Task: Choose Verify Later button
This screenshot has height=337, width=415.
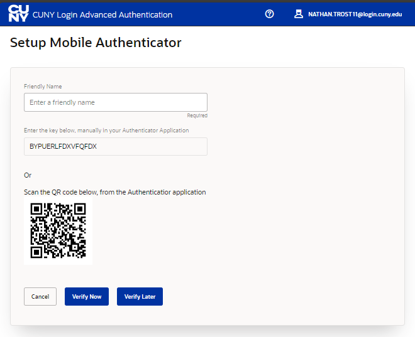Action: tap(140, 296)
